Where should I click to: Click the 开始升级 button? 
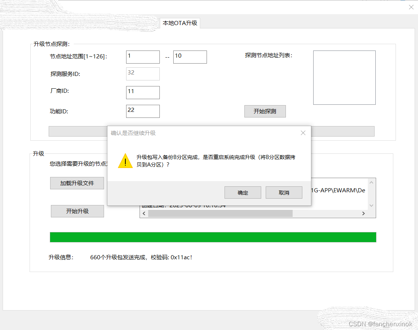point(77,211)
